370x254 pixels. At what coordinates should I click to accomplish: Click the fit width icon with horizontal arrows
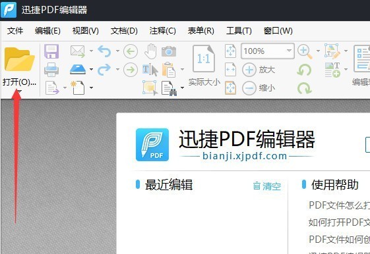[230, 70]
